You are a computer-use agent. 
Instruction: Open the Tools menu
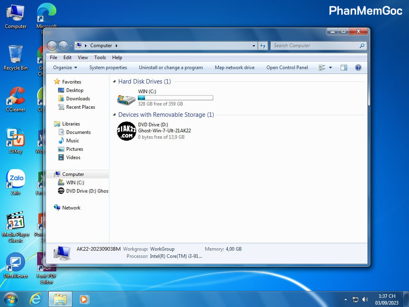[100, 58]
